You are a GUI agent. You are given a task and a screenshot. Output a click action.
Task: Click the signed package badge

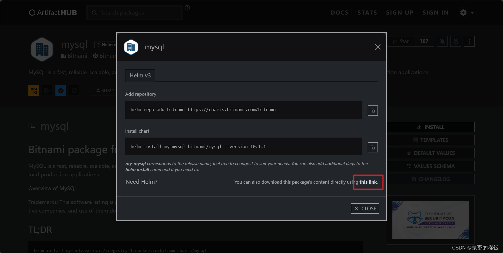(47, 90)
